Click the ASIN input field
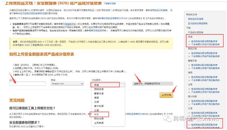Viewport: 227px width, 130px height. (x=25, y=84)
